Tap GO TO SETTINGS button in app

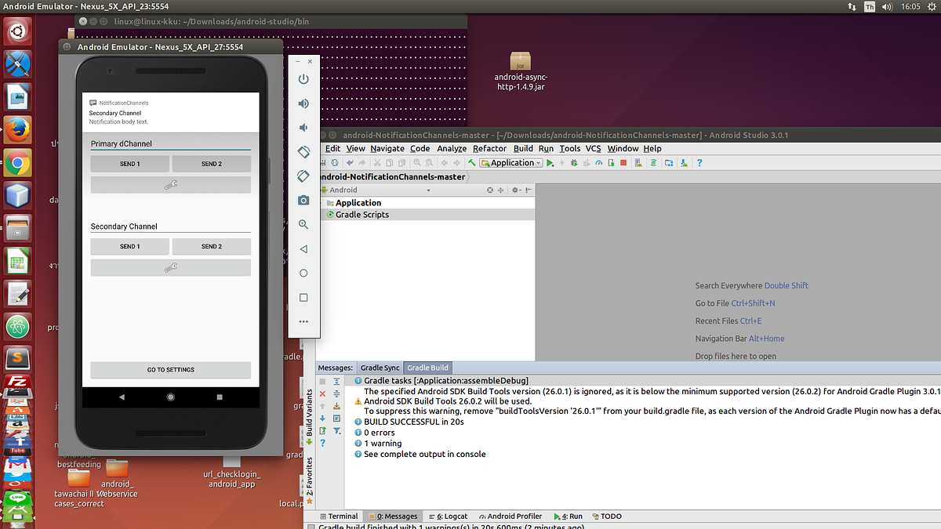[x=170, y=370]
